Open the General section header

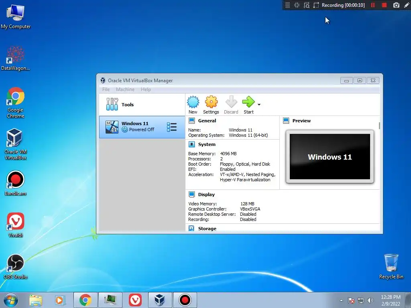[207, 120]
